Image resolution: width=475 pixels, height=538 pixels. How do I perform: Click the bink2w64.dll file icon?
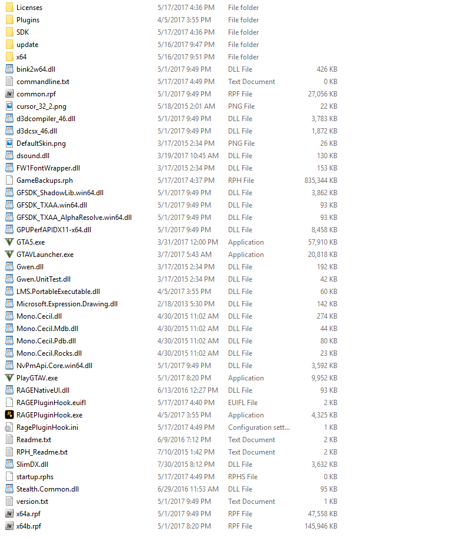(x=9, y=69)
